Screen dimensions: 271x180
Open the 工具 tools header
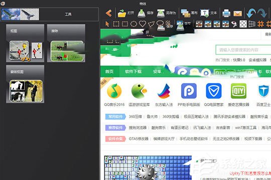click(x=68, y=14)
